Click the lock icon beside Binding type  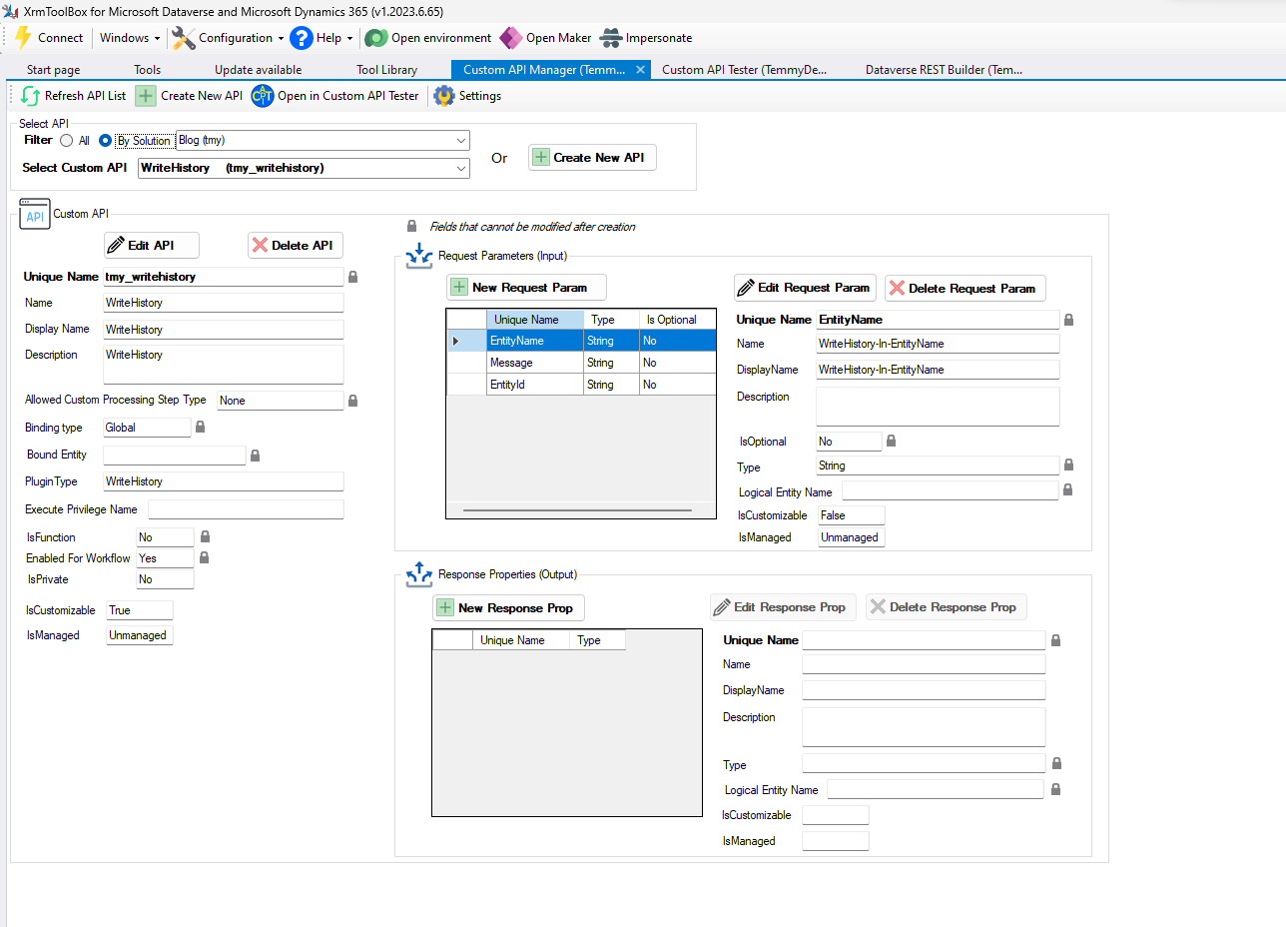tap(200, 427)
